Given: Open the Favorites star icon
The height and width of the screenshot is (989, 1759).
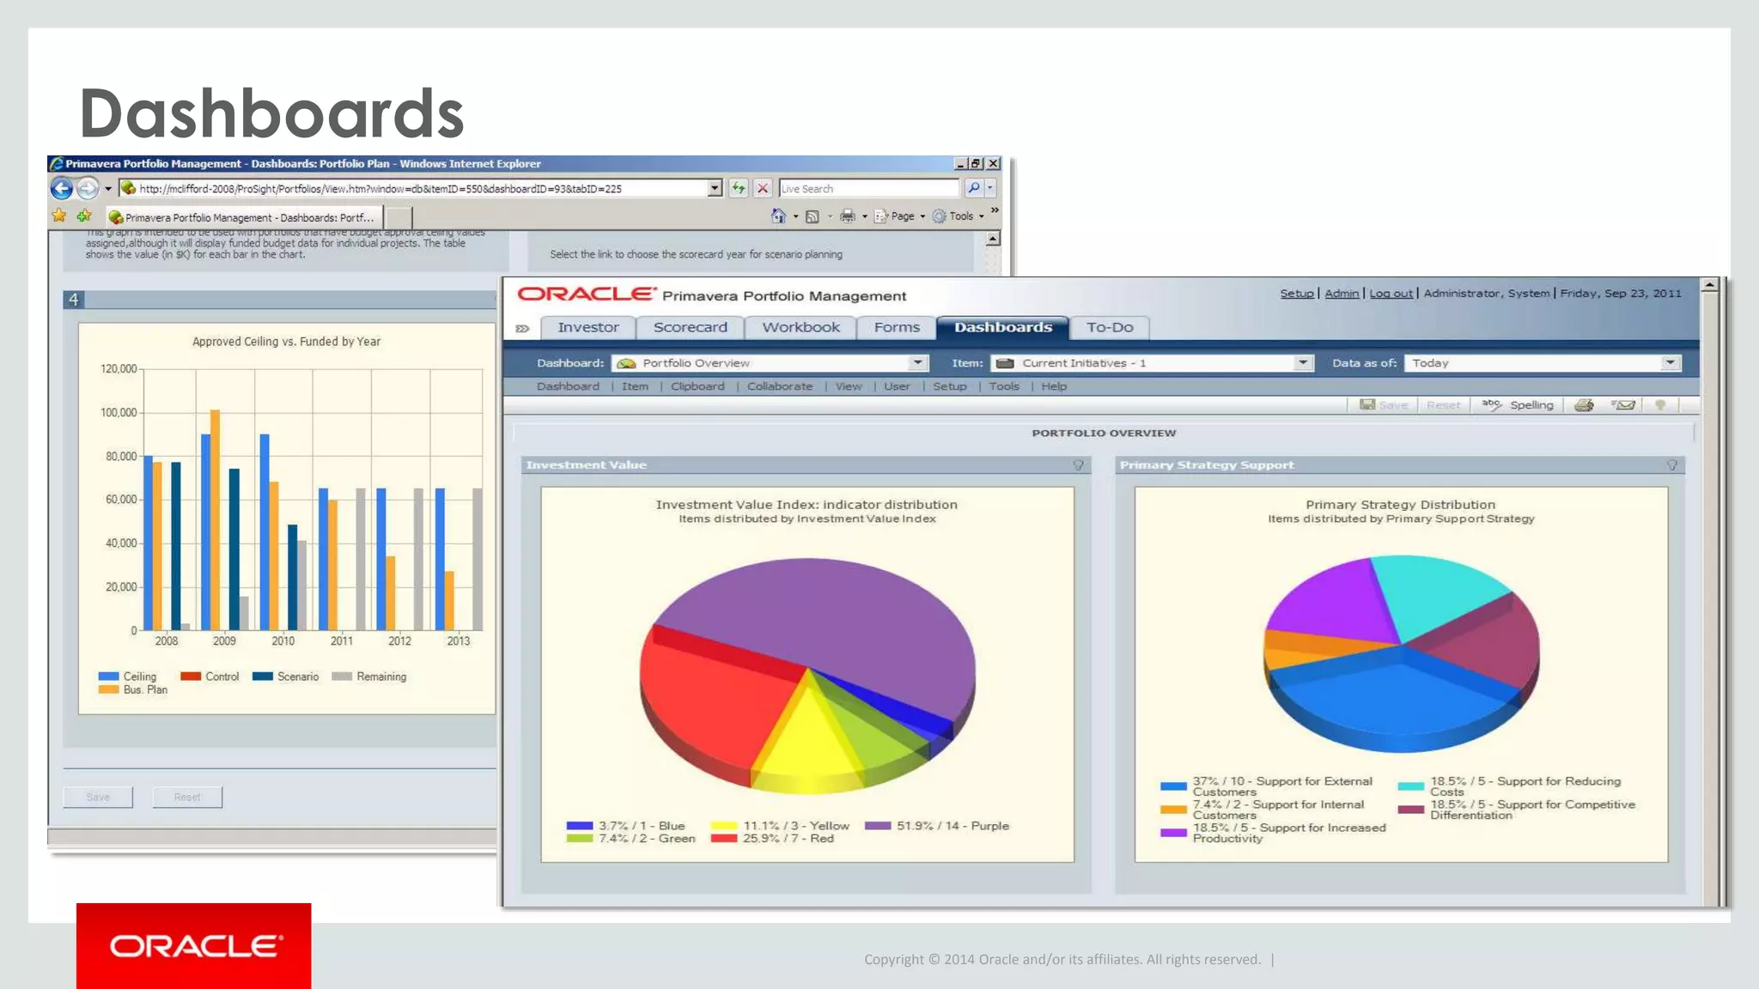Looking at the screenshot, I should (59, 215).
